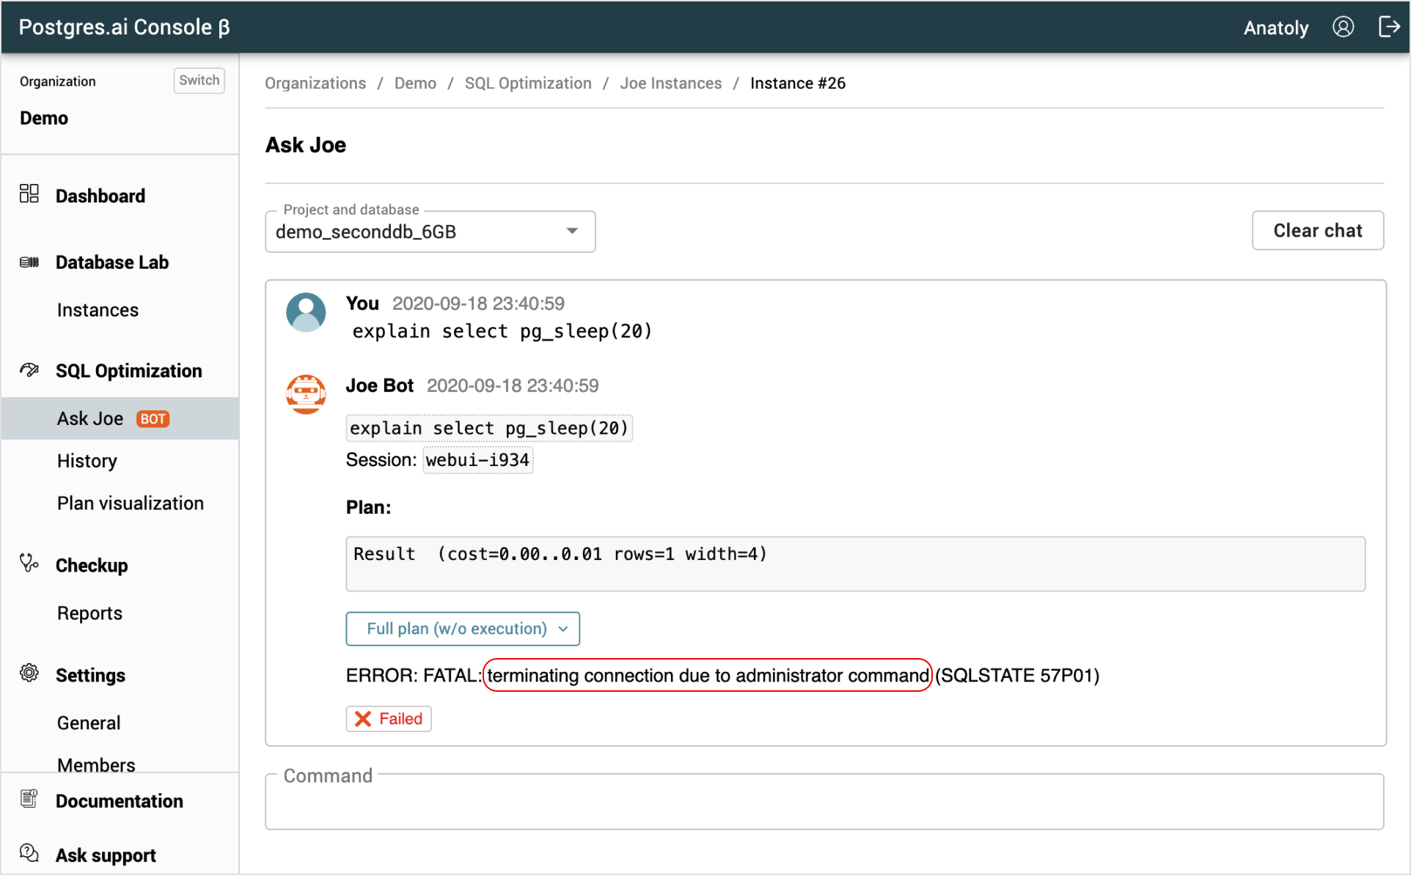Viewport: 1411px width, 875px height.
Task: Go to Instances under Database Lab
Action: coord(98,310)
